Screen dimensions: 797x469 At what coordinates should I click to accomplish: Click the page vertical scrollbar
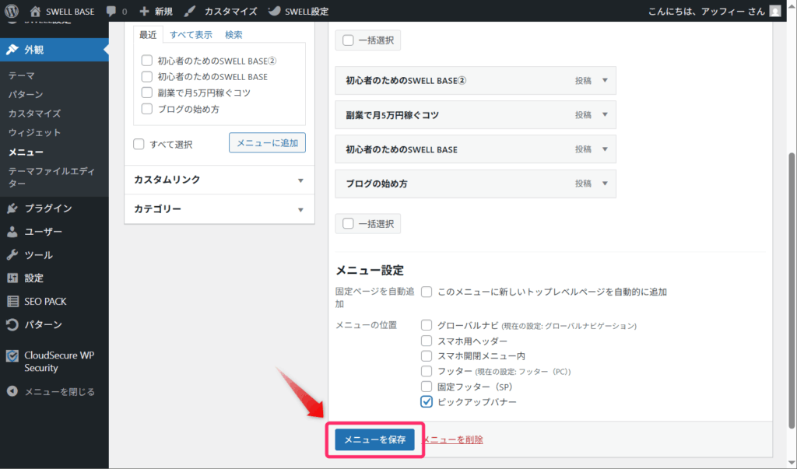[792, 289]
